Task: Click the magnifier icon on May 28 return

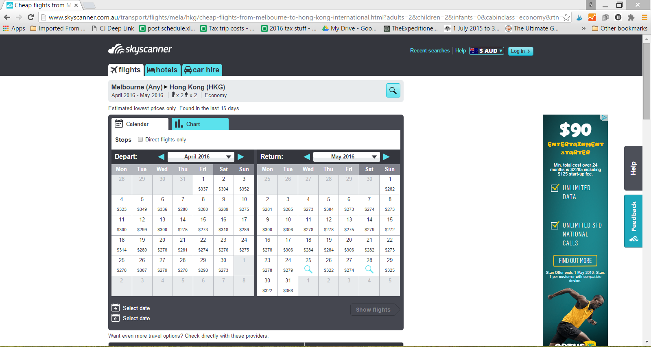Action: [x=369, y=269]
